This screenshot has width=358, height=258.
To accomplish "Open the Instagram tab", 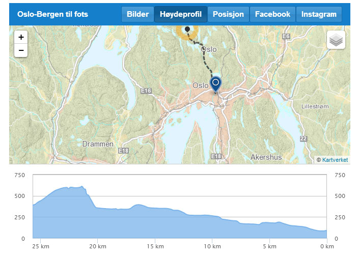I will pos(319,14).
